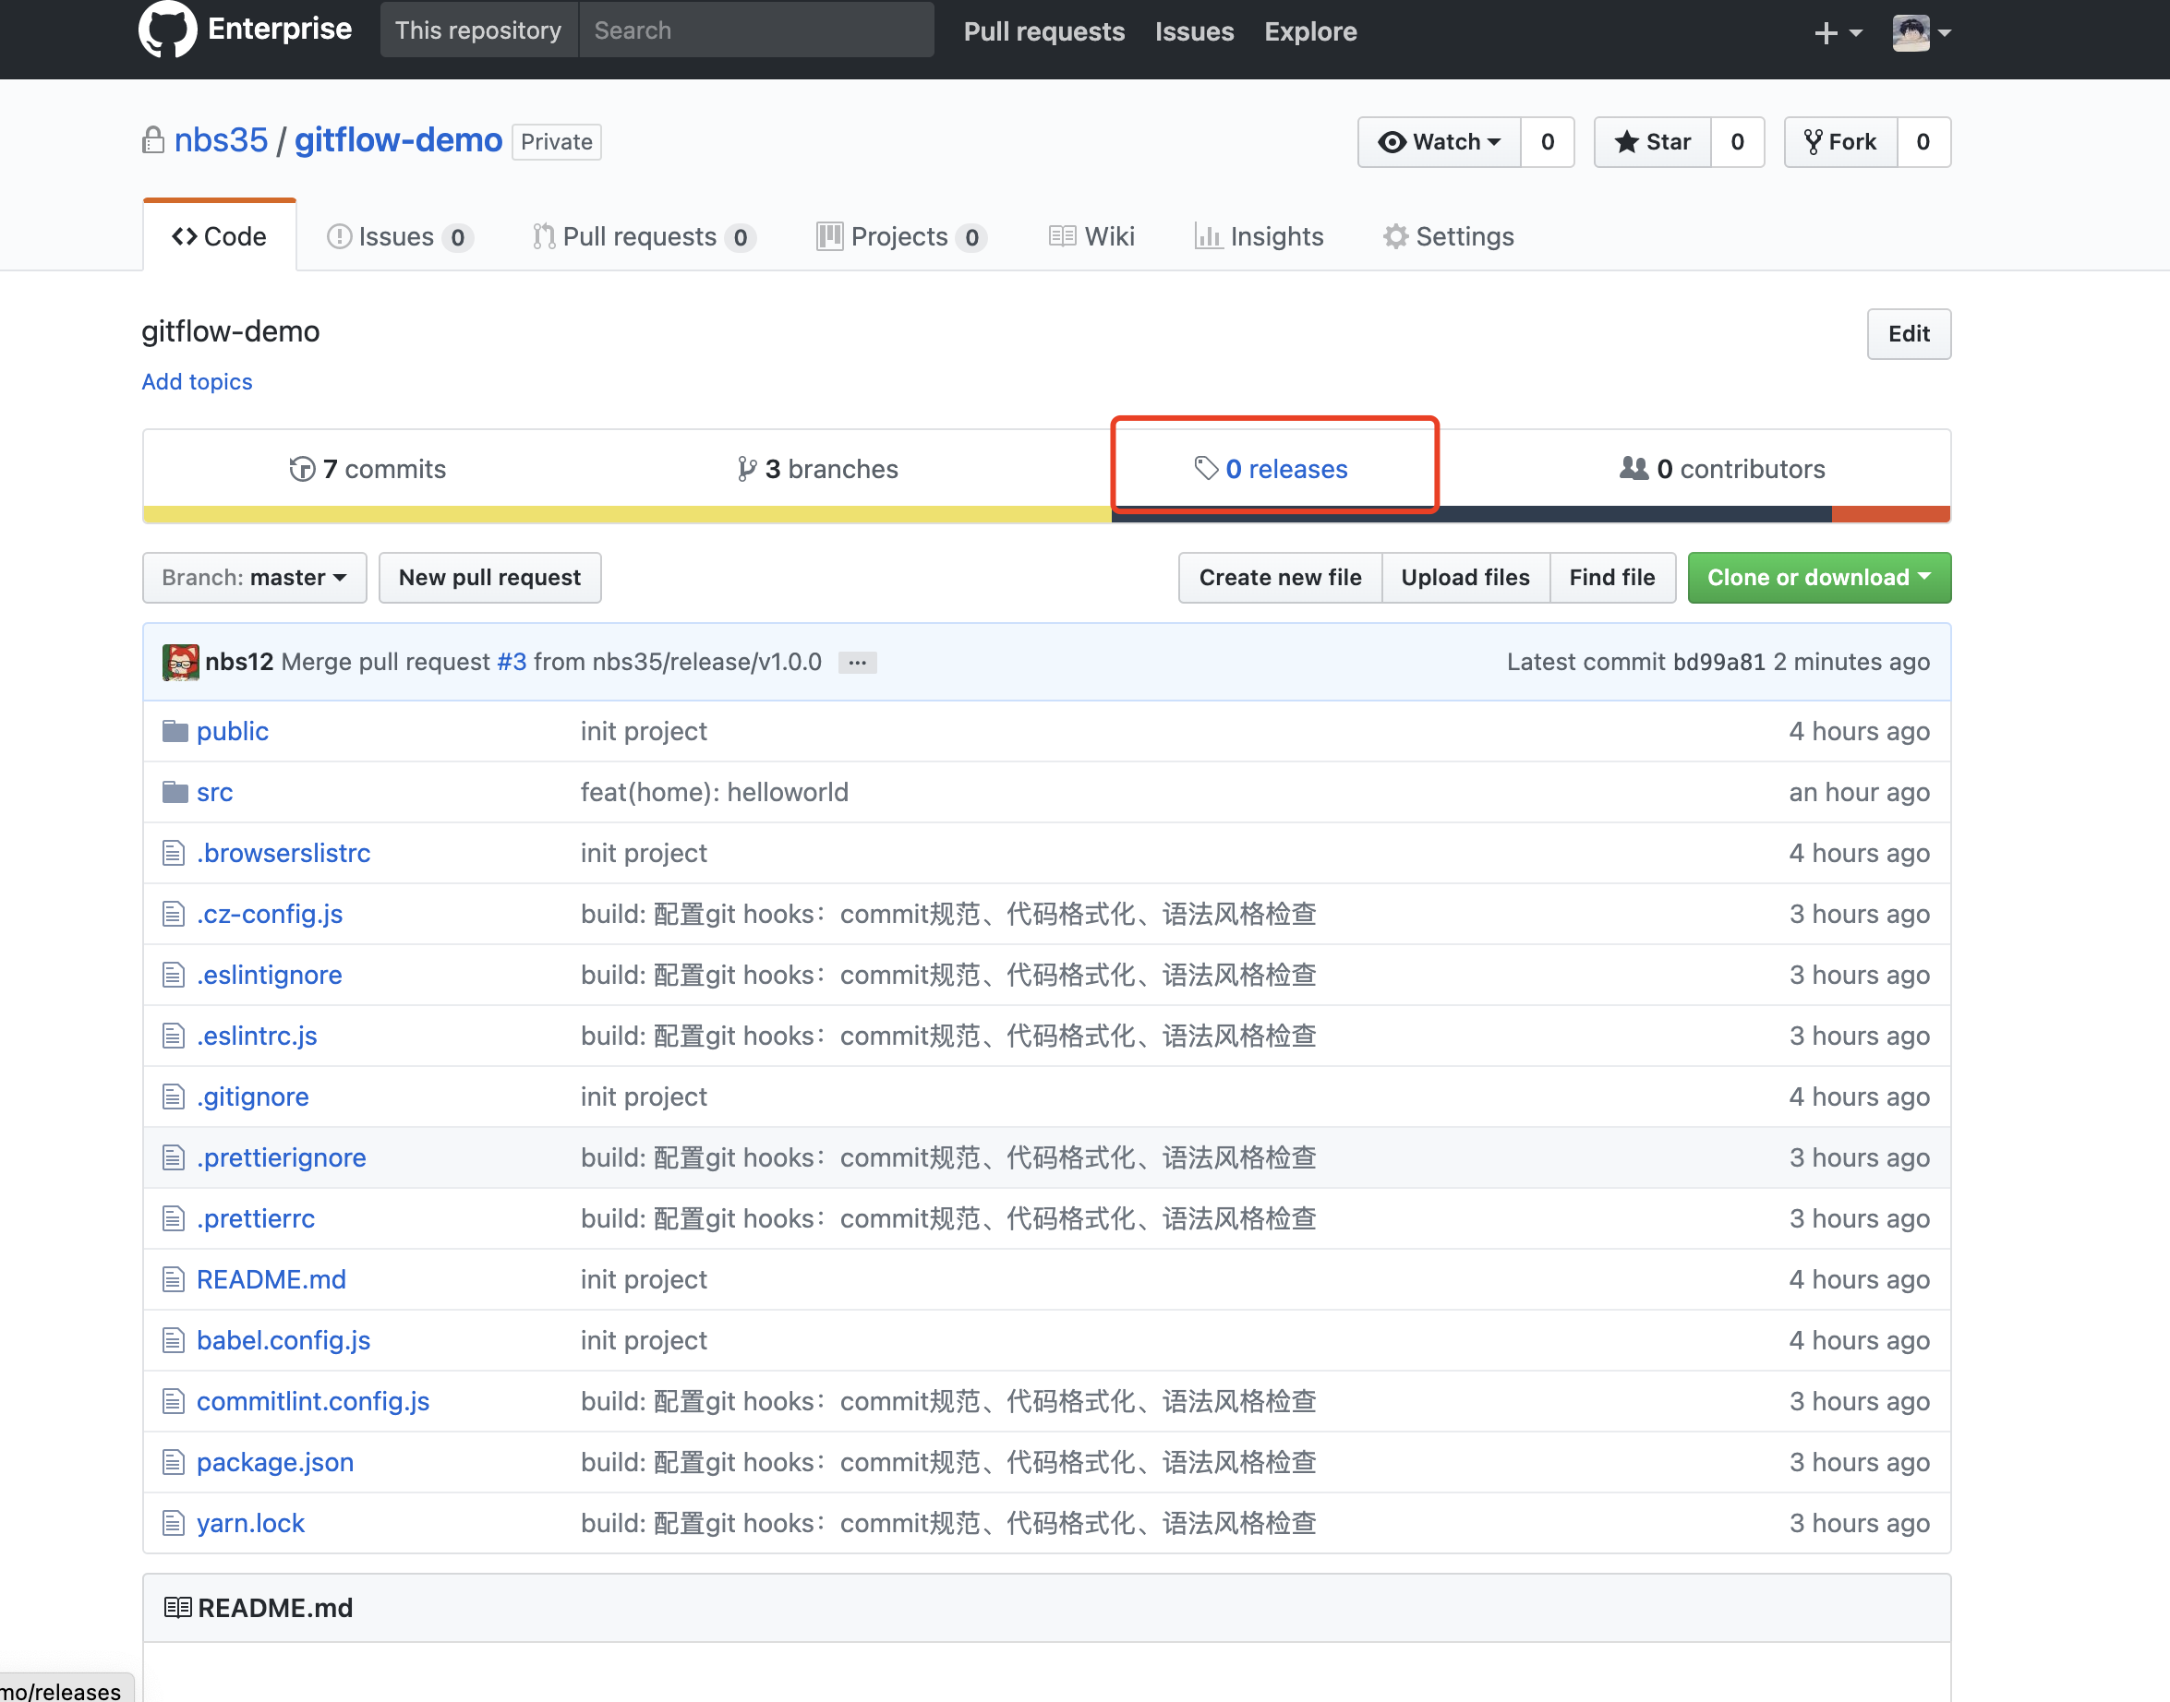Screen dimensions: 2170x1702
Task: Click Create new file button
Action: click(1280, 578)
